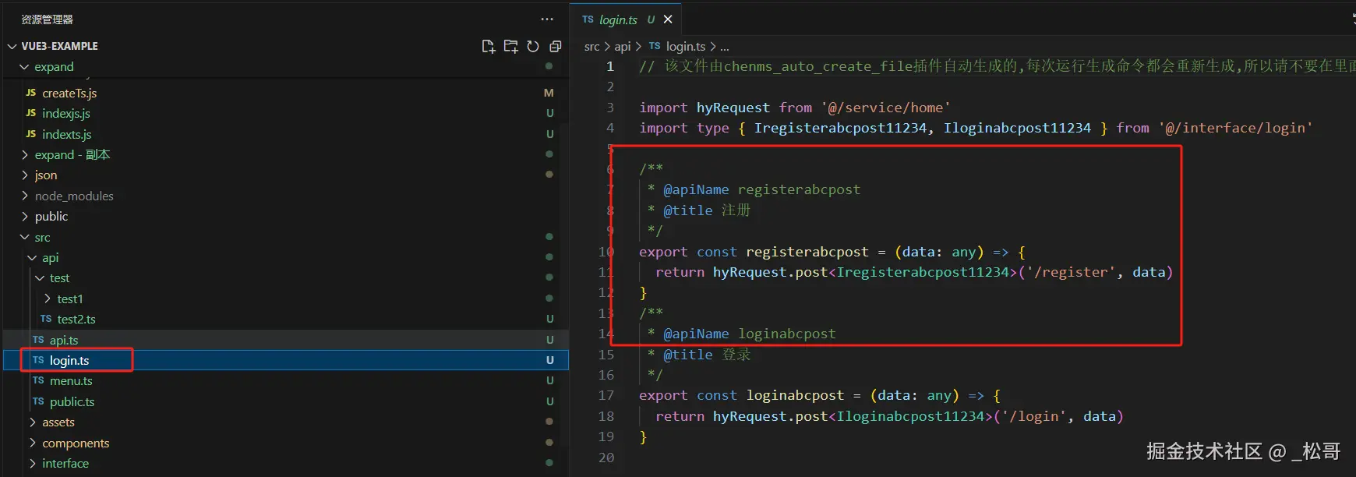Switch to the login.ts editor tab

pyautogui.click(x=618, y=19)
